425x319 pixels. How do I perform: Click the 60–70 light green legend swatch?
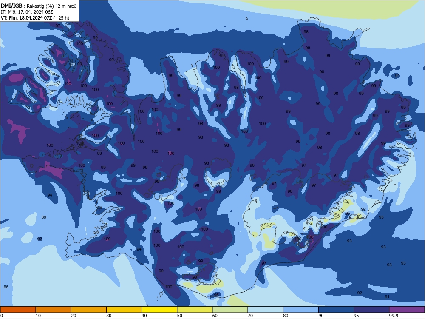(x=230, y=310)
